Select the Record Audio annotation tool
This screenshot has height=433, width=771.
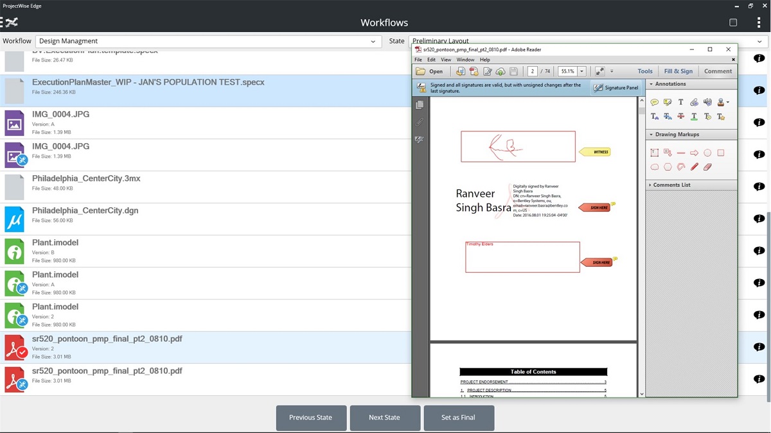pyautogui.click(x=708, y=102)
